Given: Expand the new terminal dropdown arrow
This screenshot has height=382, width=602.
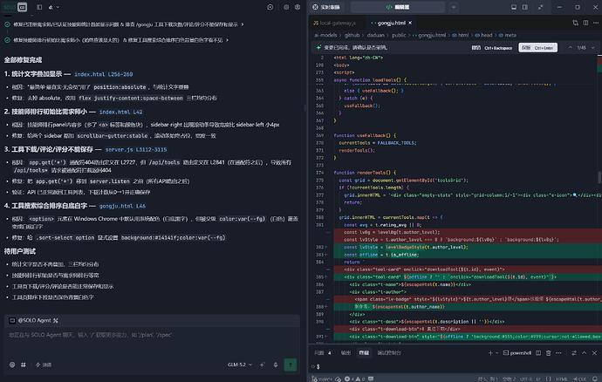Looking at the screenshot, I should point(496,353).
